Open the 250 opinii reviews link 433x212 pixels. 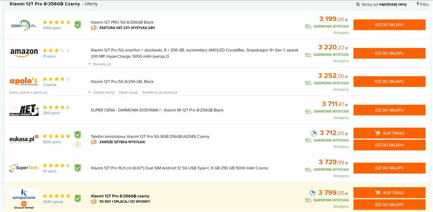[x=51, y=113]
